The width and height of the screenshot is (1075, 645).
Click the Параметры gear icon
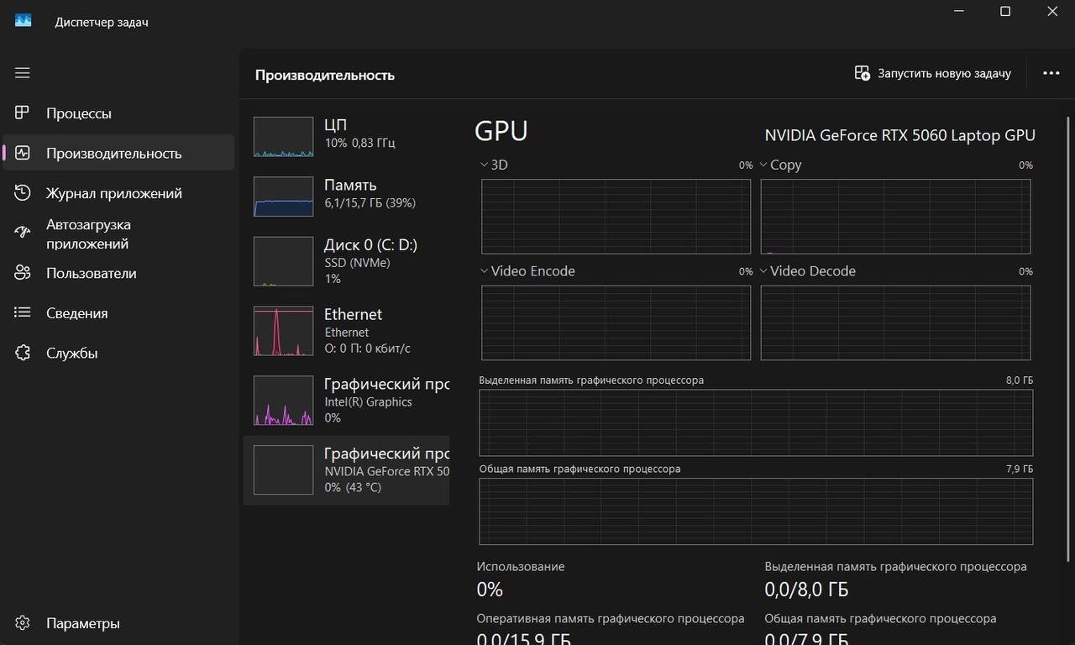coord(23,623)
